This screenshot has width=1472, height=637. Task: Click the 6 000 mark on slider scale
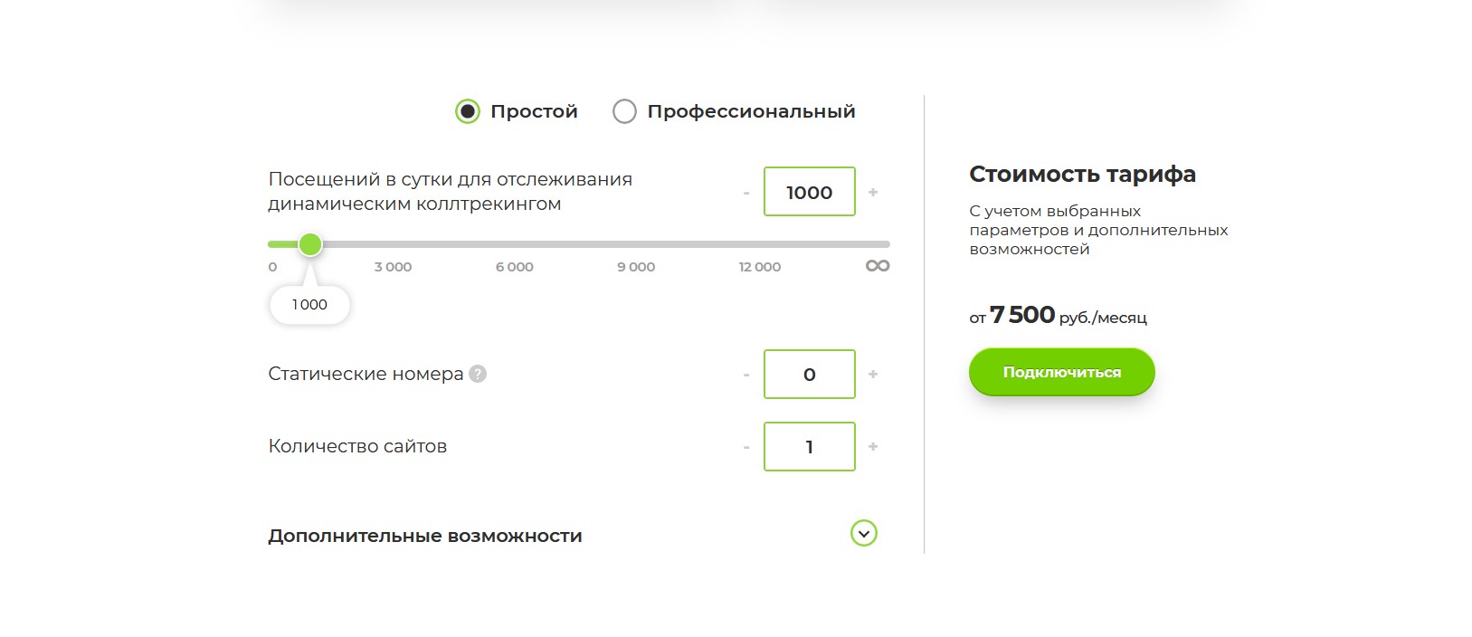coord(514,267)
